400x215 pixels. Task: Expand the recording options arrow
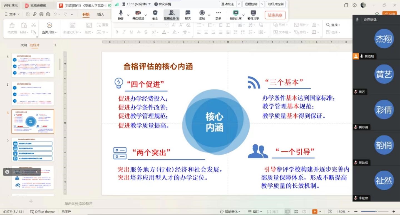[x=209, y=15]
